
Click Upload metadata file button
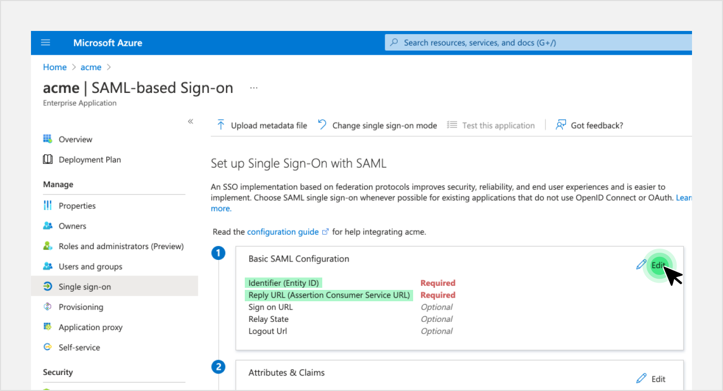click(x=262, y=125)
